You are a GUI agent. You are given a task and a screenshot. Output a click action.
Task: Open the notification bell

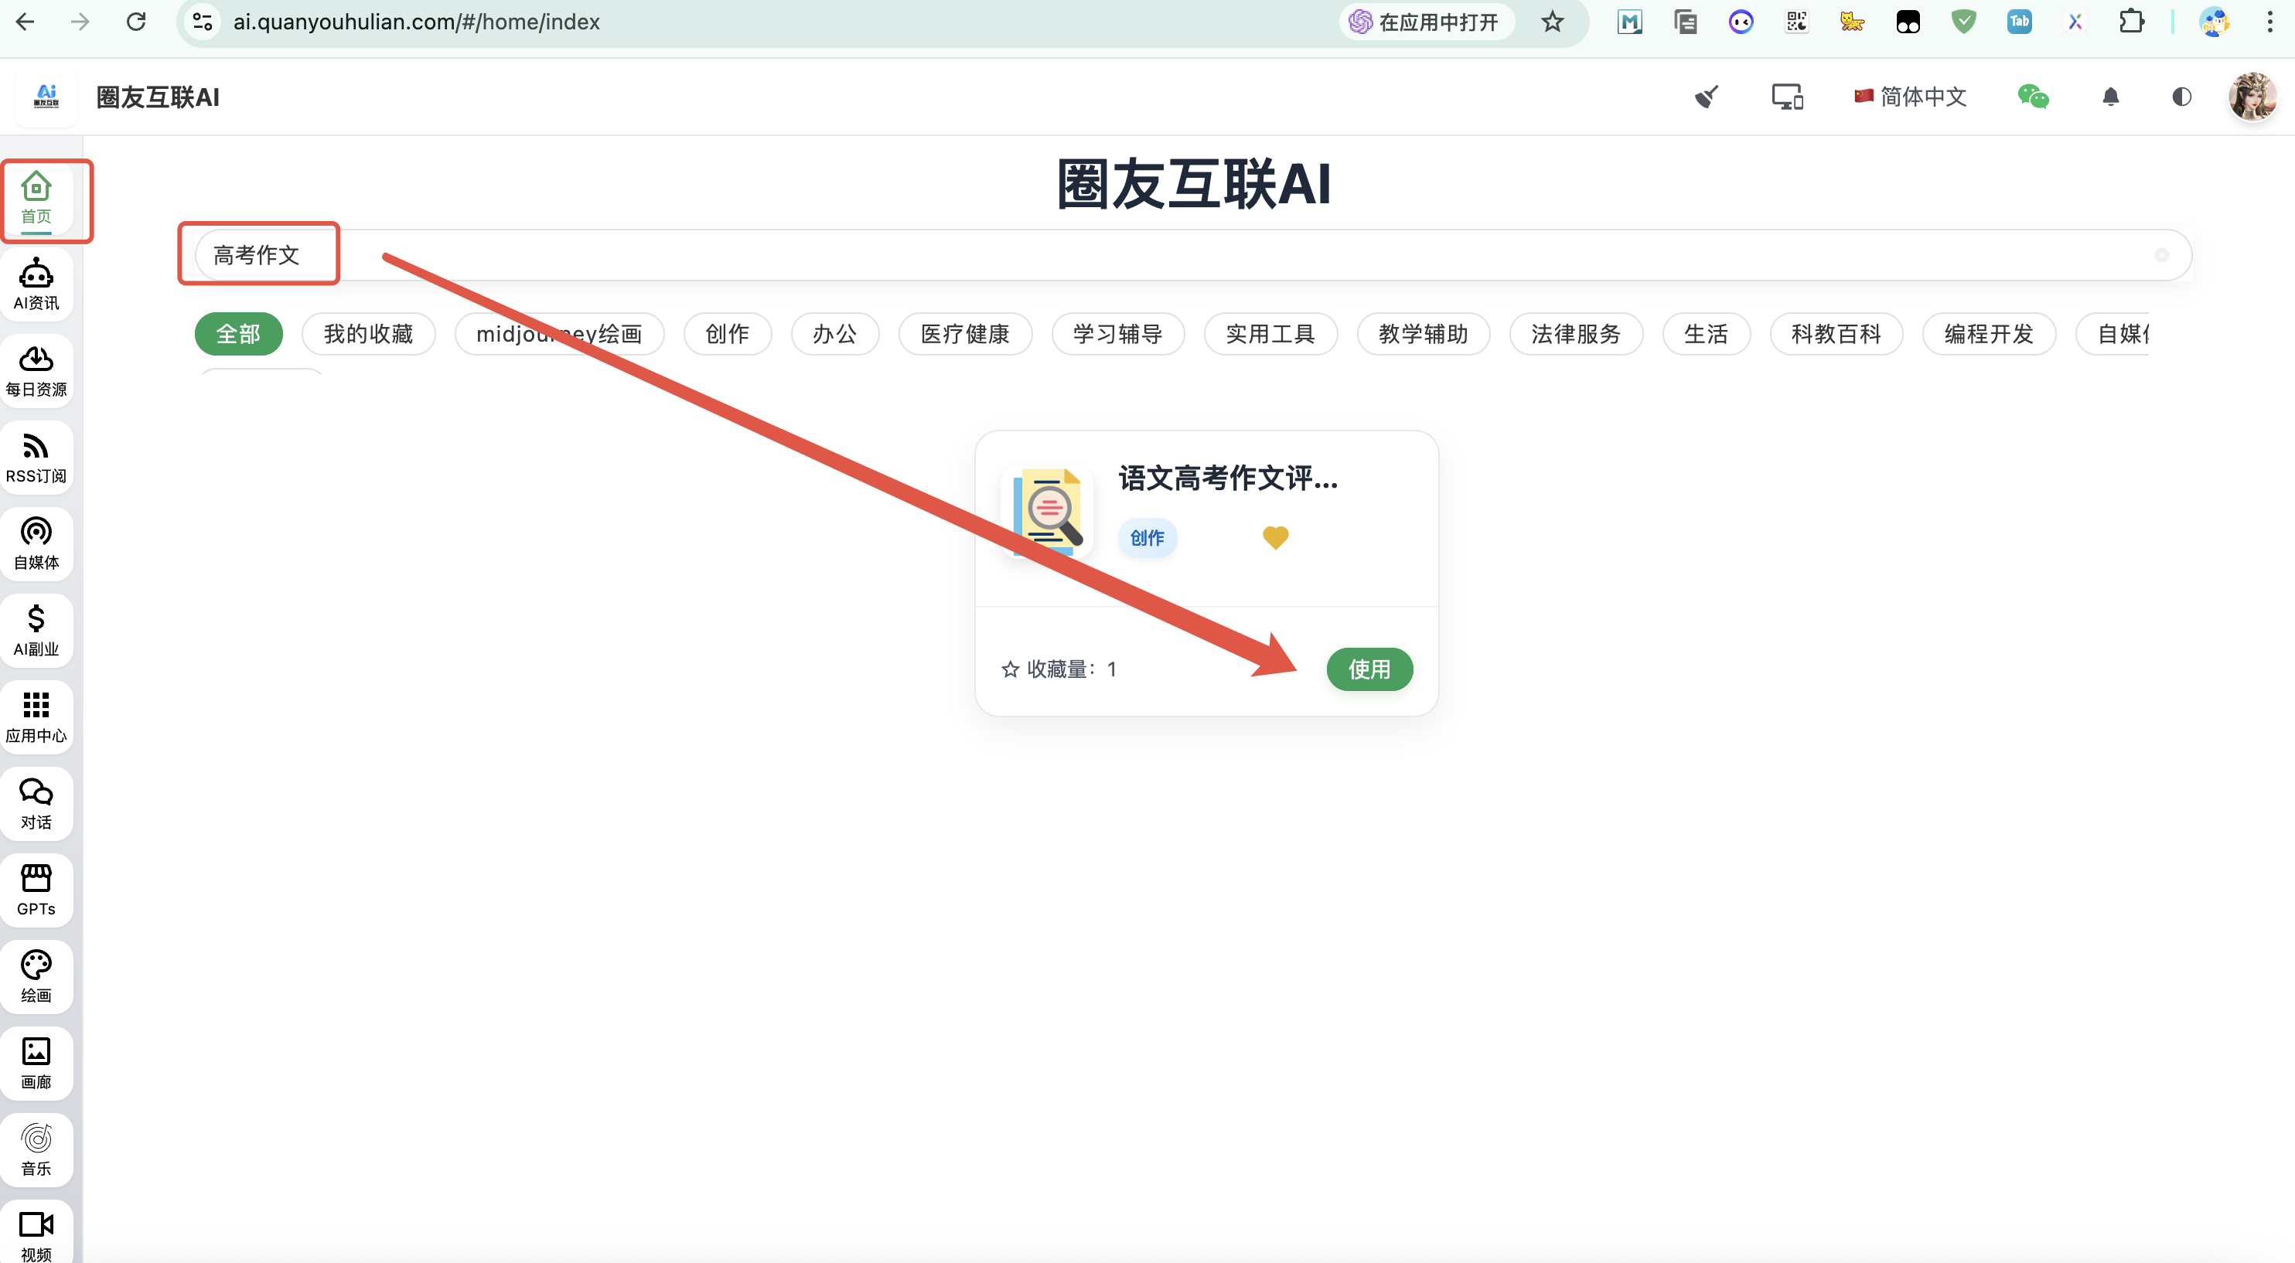pos(2109,96)
